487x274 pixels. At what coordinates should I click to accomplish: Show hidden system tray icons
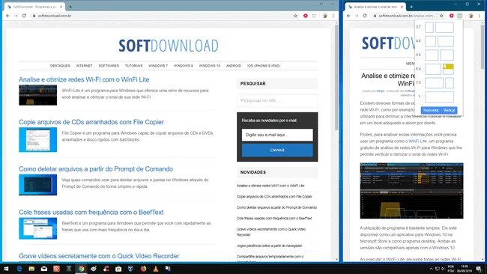(x=431, y=269)
